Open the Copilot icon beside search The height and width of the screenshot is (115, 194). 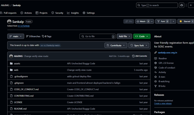pos(181,5)
